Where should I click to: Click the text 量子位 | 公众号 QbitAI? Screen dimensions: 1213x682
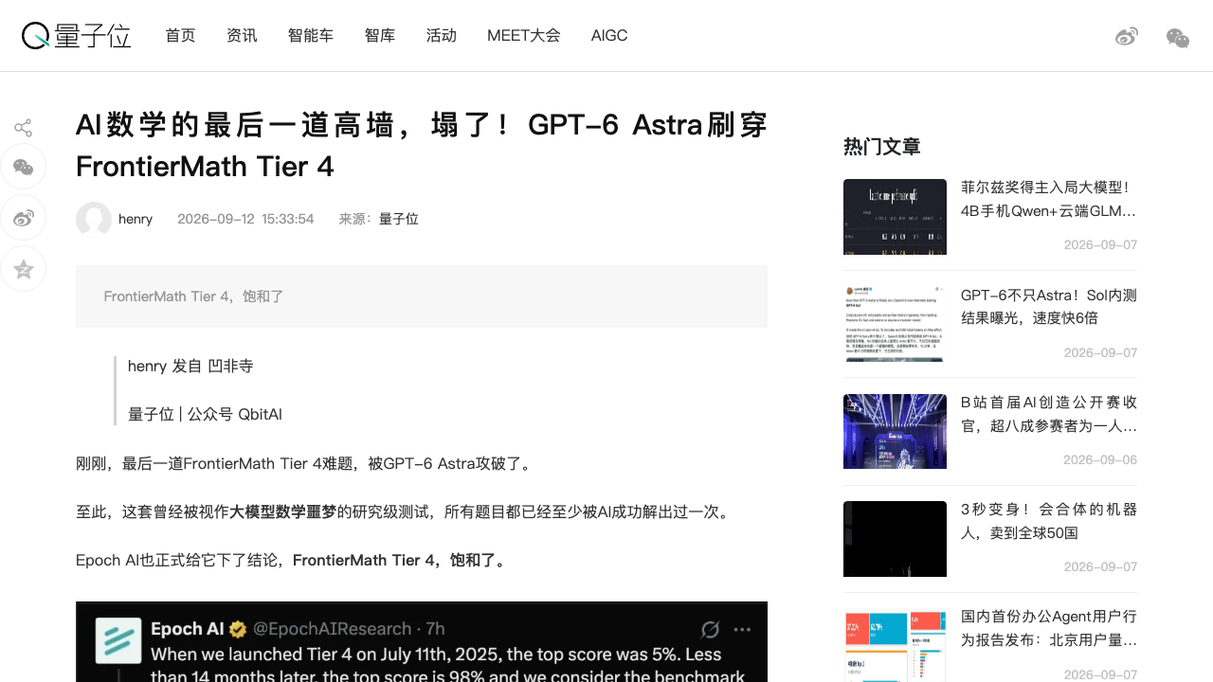coord(205,414)
